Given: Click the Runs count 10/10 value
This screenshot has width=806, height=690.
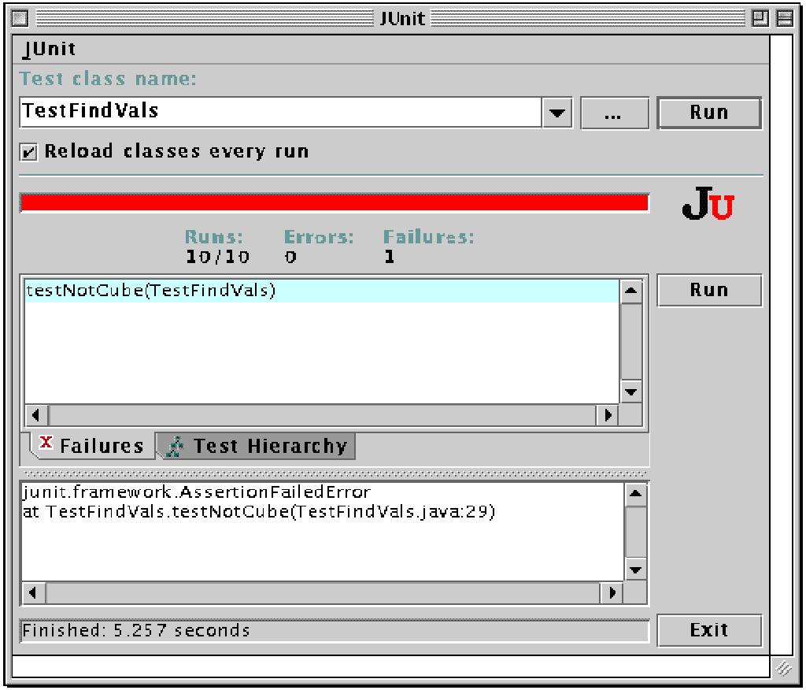Looking at the screenshot, I should pos(217,256).
